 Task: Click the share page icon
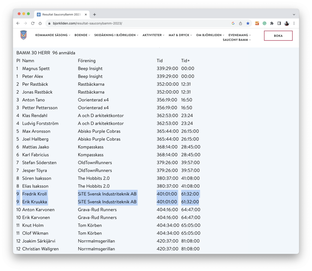pyautogui.click(x=240, y=23)
